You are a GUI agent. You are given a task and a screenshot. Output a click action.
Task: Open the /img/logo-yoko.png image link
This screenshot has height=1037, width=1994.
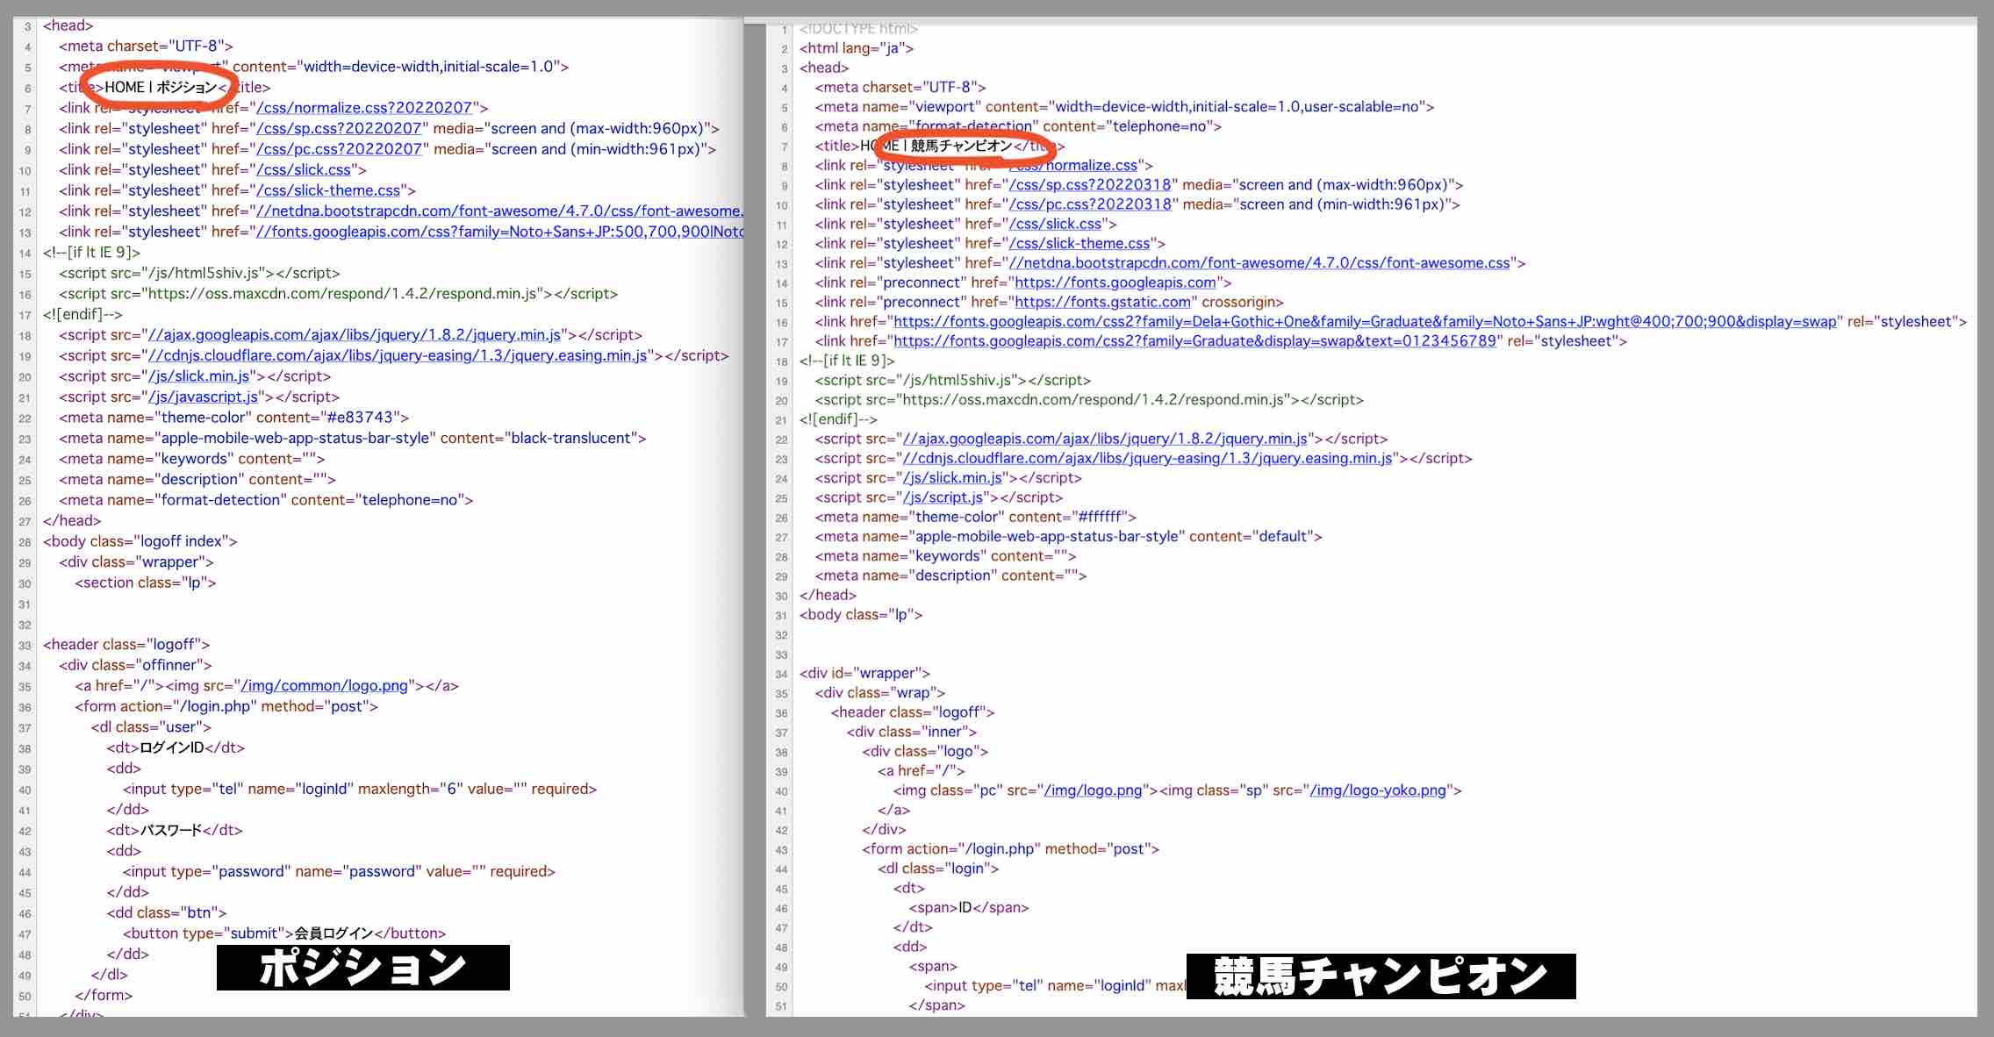coord(1378,790)
